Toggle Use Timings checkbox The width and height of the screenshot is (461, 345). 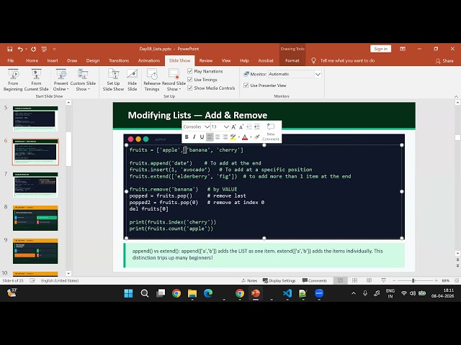tap(190, 80)
